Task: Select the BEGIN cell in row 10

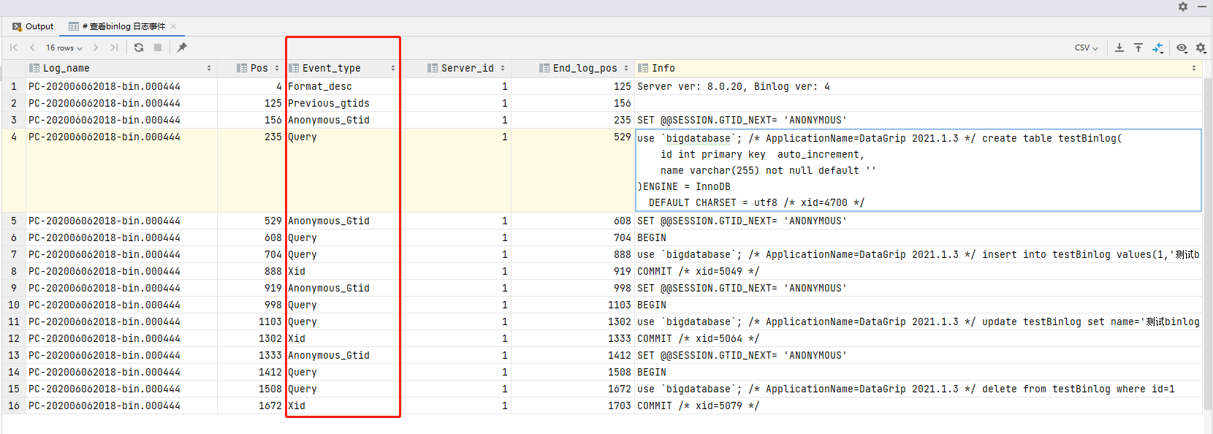Action: pos(918,305)
